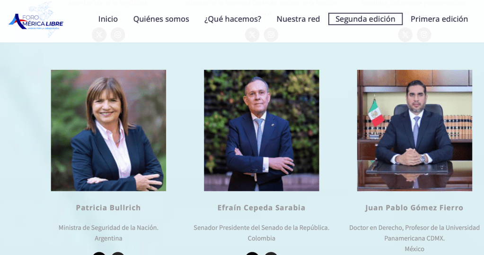Viewport: 484px width, 255px height.
Task: Select the ¿Qué hacemos? menu item
Action: [233, 19]
